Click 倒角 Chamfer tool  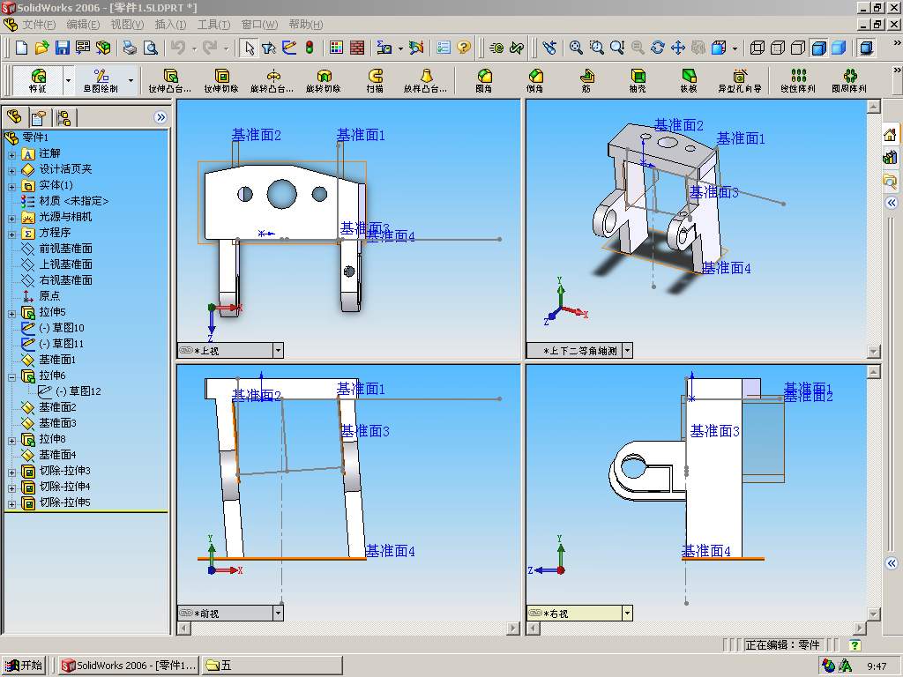click(x=535, y=80)
